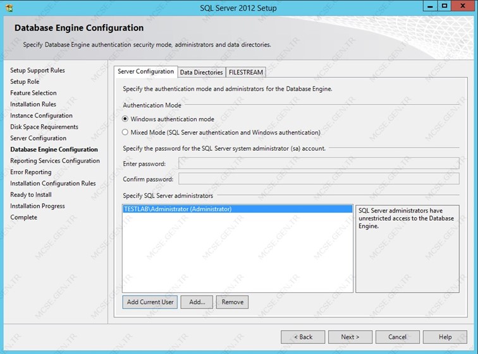Click Database Engine Configuration sidebar step

(54, 150)
